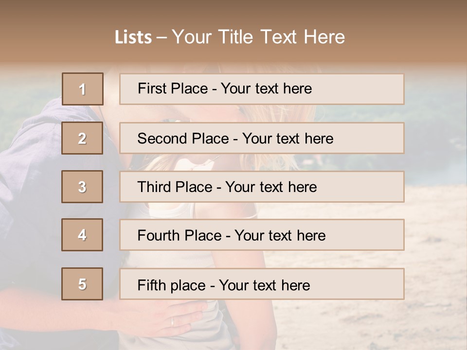Select the Your Title Text Here text
Screen dimensions: 467x350
(x=258, y=37)
